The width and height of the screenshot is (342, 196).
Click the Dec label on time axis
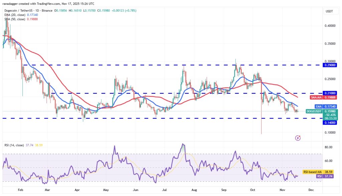click(311, 189)
